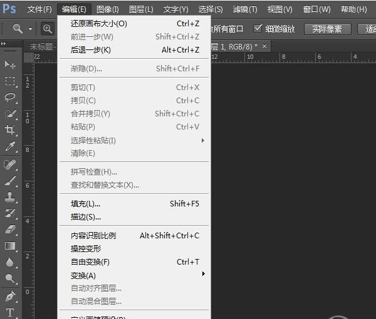Select the History Brush tool
The width and height of the screenshot is (376, 319).
pyautogui.click(x=10, y=213)
